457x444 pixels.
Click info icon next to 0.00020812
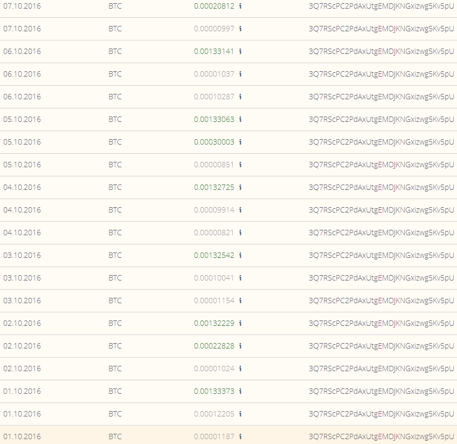pyautogui.click(x=240, y=6)
